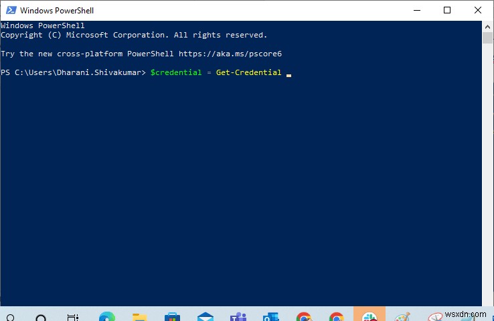Viewport: 494px width, 321px height.
Task: Maximize the Windows PowerShell window
Action: click(x=446, y=10)
